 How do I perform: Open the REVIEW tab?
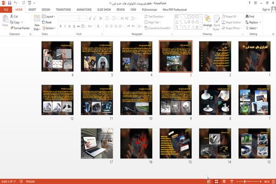click(121, 10)
